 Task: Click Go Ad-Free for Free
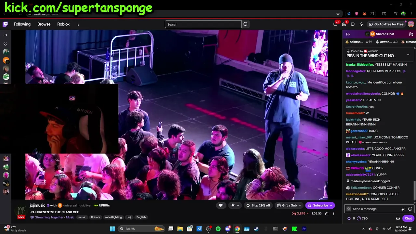point(386,24)
